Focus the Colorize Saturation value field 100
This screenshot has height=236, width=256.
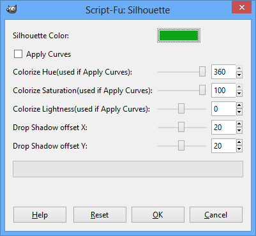[x=223, y=91]
